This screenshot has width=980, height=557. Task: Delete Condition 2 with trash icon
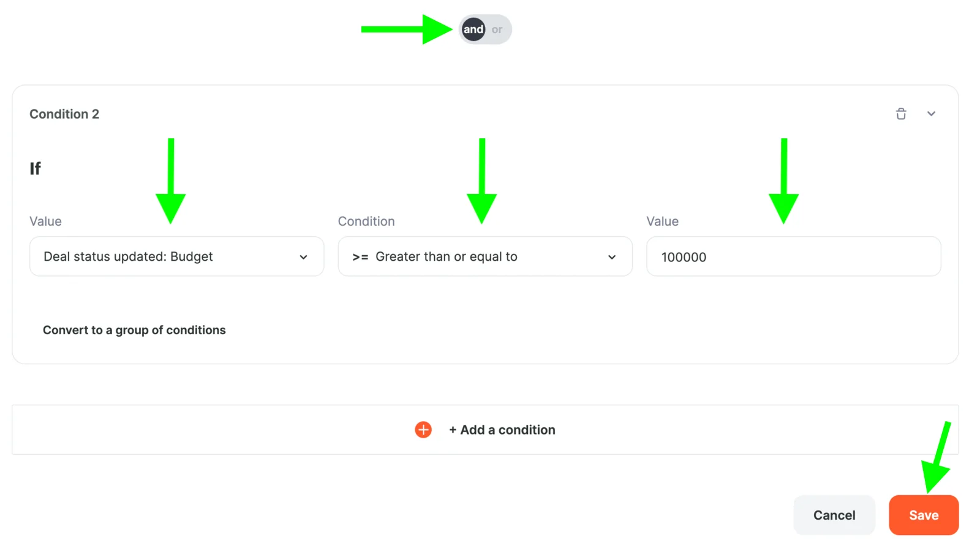pos(900,114)
